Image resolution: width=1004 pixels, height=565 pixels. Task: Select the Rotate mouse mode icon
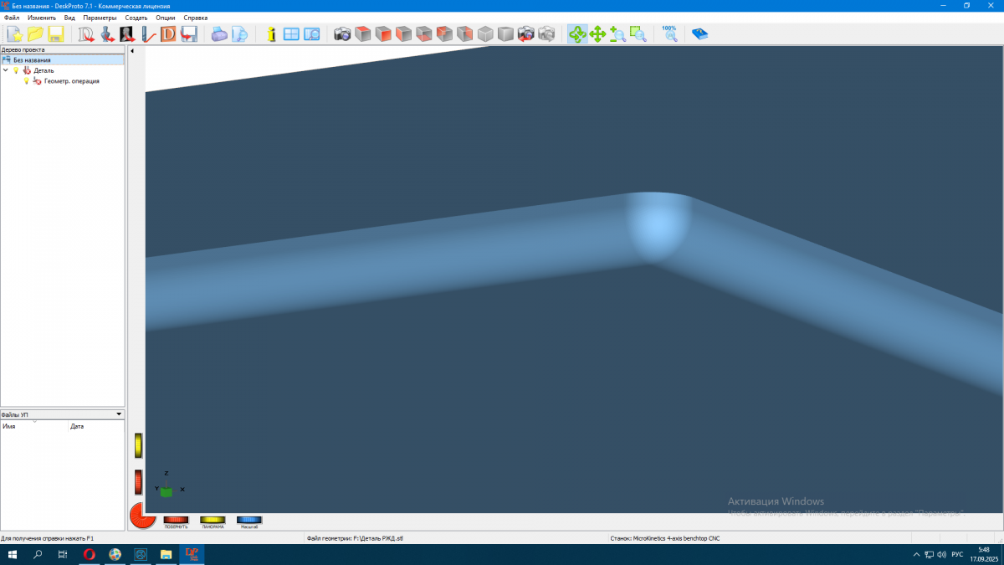pyautogui.click(x=577, y=34)
